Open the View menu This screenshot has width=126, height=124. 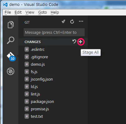point(30,12)
